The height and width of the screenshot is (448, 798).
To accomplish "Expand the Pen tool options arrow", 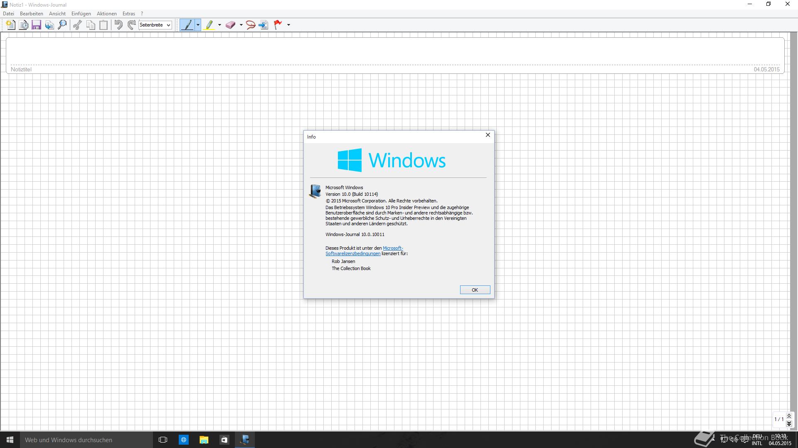I will [198, 25].
